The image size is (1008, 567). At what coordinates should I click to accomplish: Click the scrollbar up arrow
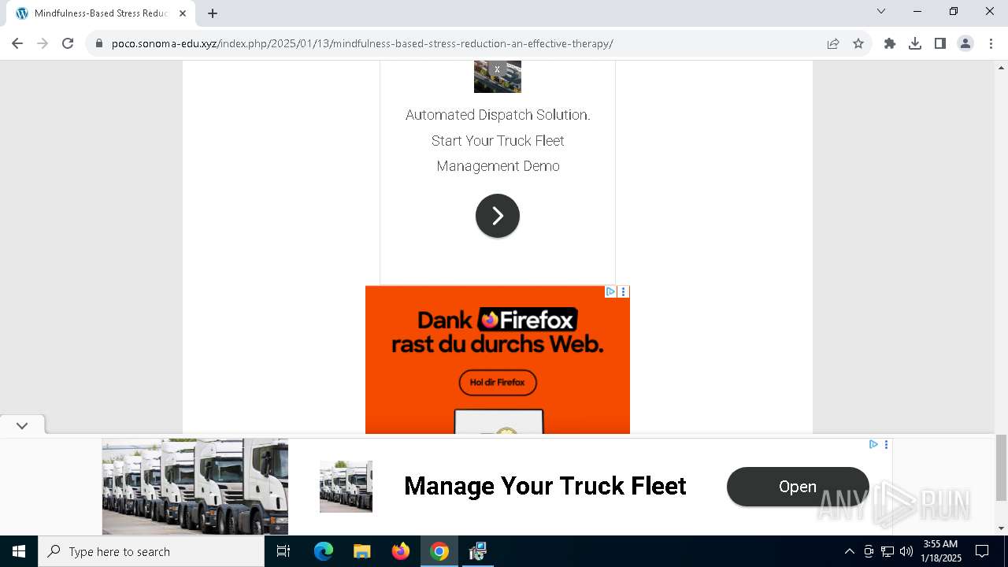1001,67
